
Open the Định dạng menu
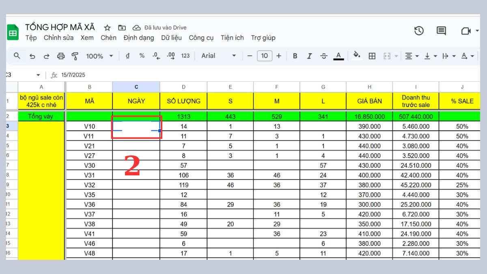[x=139, y=38]
